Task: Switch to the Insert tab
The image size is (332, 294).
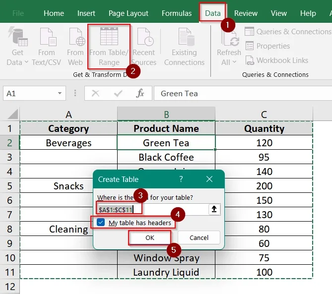Action: (x=86, y=13)
